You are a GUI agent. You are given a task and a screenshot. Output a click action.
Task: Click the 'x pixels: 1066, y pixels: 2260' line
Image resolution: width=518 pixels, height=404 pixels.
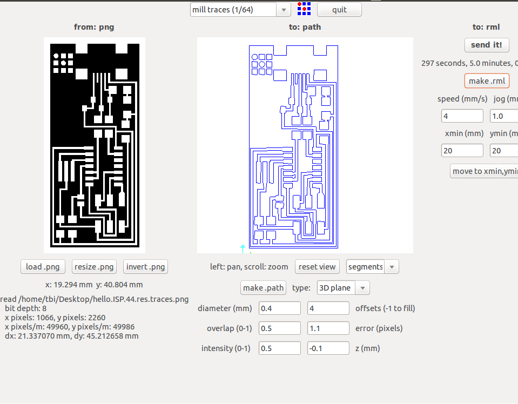click(x=55, y=318)
